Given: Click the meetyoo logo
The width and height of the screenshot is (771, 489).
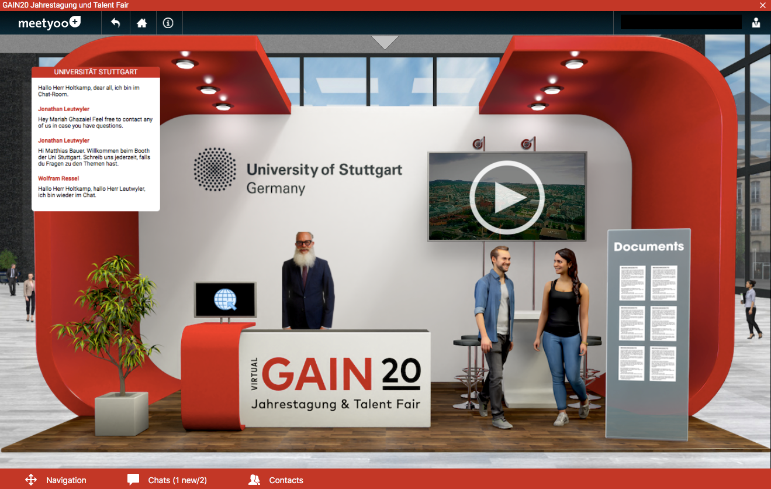Looking at the screenshot, I should 49,23.
